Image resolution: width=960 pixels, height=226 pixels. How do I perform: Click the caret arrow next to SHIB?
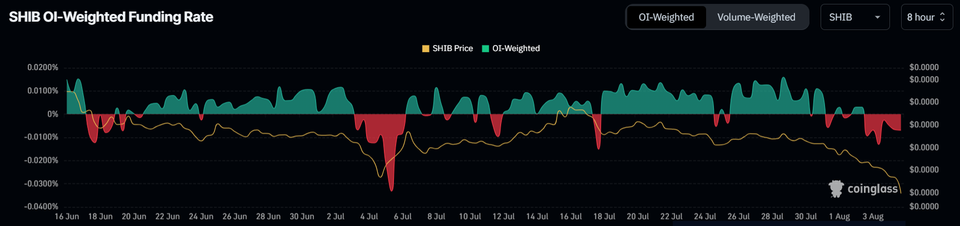(x=878, y=17)
